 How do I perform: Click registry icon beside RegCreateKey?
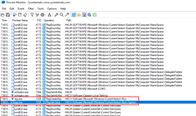coord(44,99)
